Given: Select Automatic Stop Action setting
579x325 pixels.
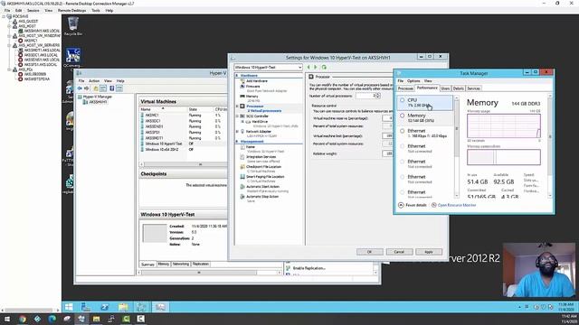Looking at the screenshot, I should coord(262,197).
